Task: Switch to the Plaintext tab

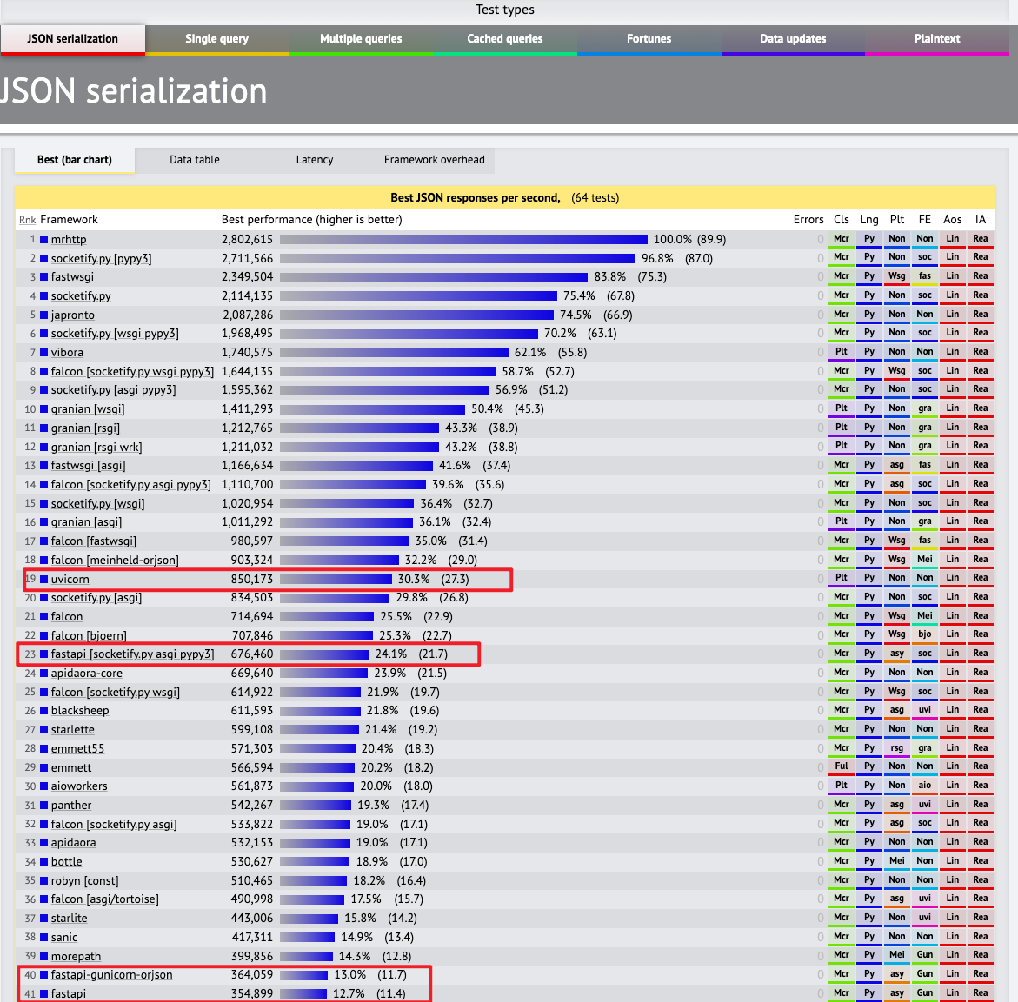Action: coord(937,39)
